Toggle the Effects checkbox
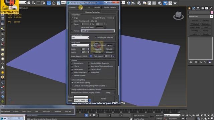This screenshot has height=120, width=214. pos(72,66)
